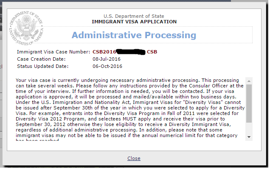The image size is (270, 171).
Task: Click the blacked-out redaction bar
Action: click(x=131, y=52)
